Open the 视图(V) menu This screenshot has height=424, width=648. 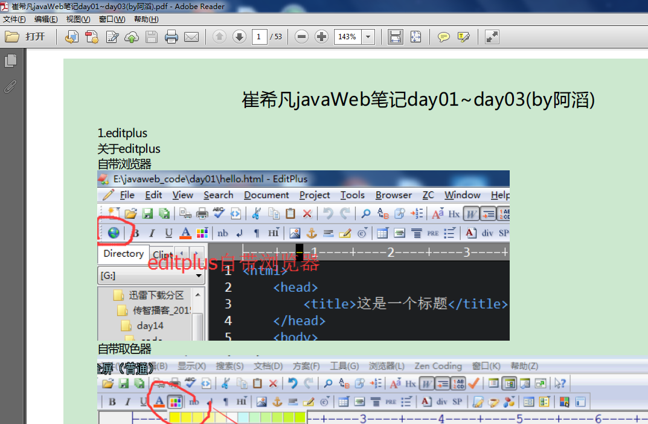click(x=78, y=19)
